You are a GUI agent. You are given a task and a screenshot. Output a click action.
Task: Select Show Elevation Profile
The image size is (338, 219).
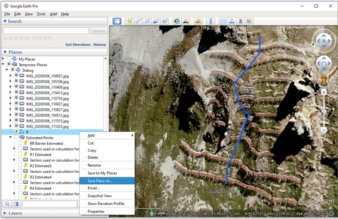pos(107,203)
